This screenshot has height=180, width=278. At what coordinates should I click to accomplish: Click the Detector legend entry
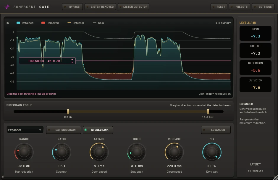click(x=76, y=23)
